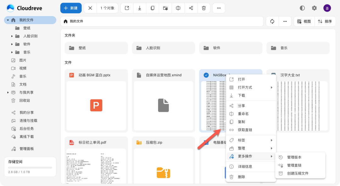Toggle dark mode with the contrast icon

click(x=302, y=8)
